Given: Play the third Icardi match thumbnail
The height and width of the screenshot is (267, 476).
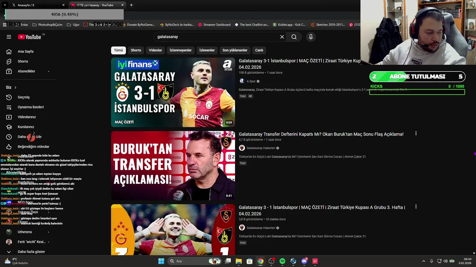Looking at the screenshot, I should point(173,230).
